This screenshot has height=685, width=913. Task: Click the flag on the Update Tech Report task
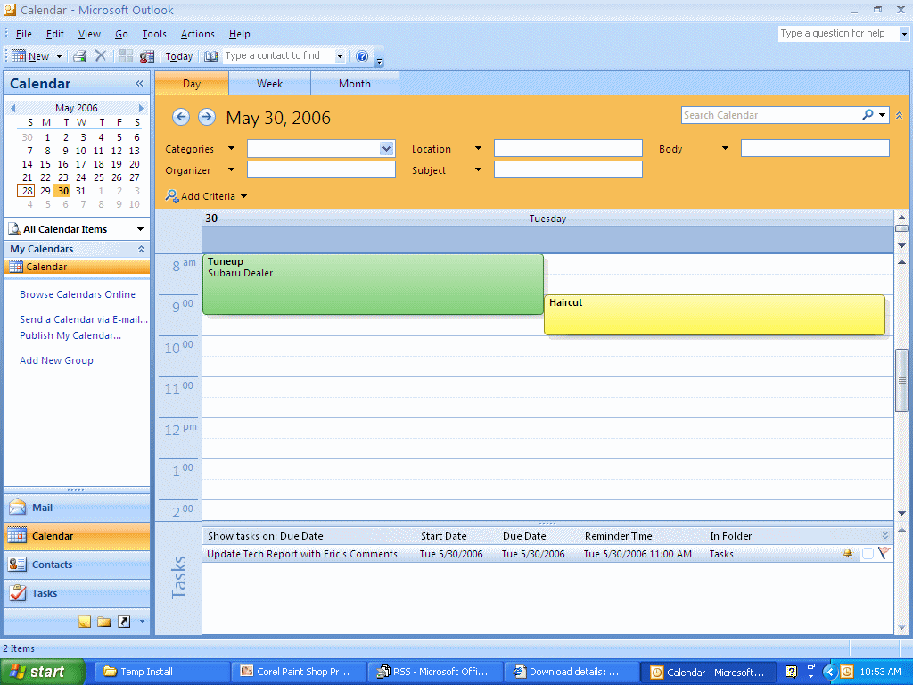(x=884, y=554)
